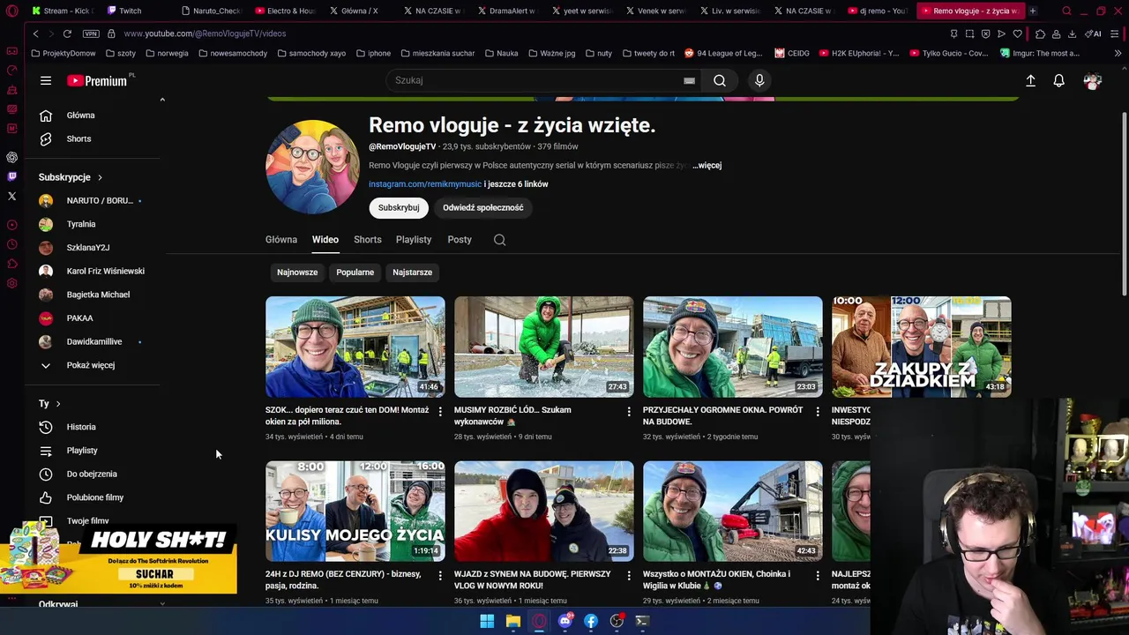This screenshot has height=635, width=1129.
Task: Open the account avatar menu
Action: [x=1093, y=80]
